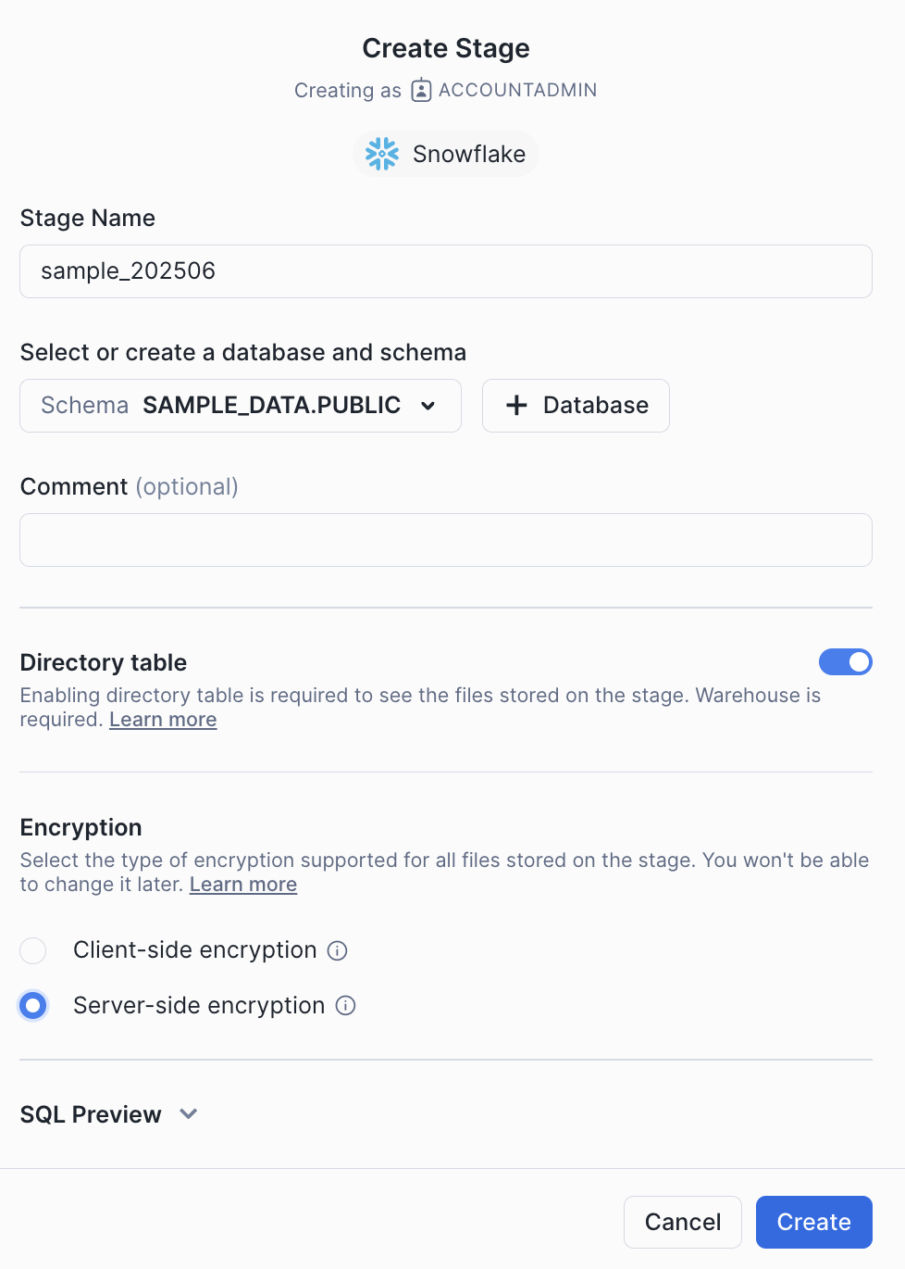The width and height of the screenshot is (905, 1269).
Task: Click the Comment optional text field
Action: pos(446,540)
